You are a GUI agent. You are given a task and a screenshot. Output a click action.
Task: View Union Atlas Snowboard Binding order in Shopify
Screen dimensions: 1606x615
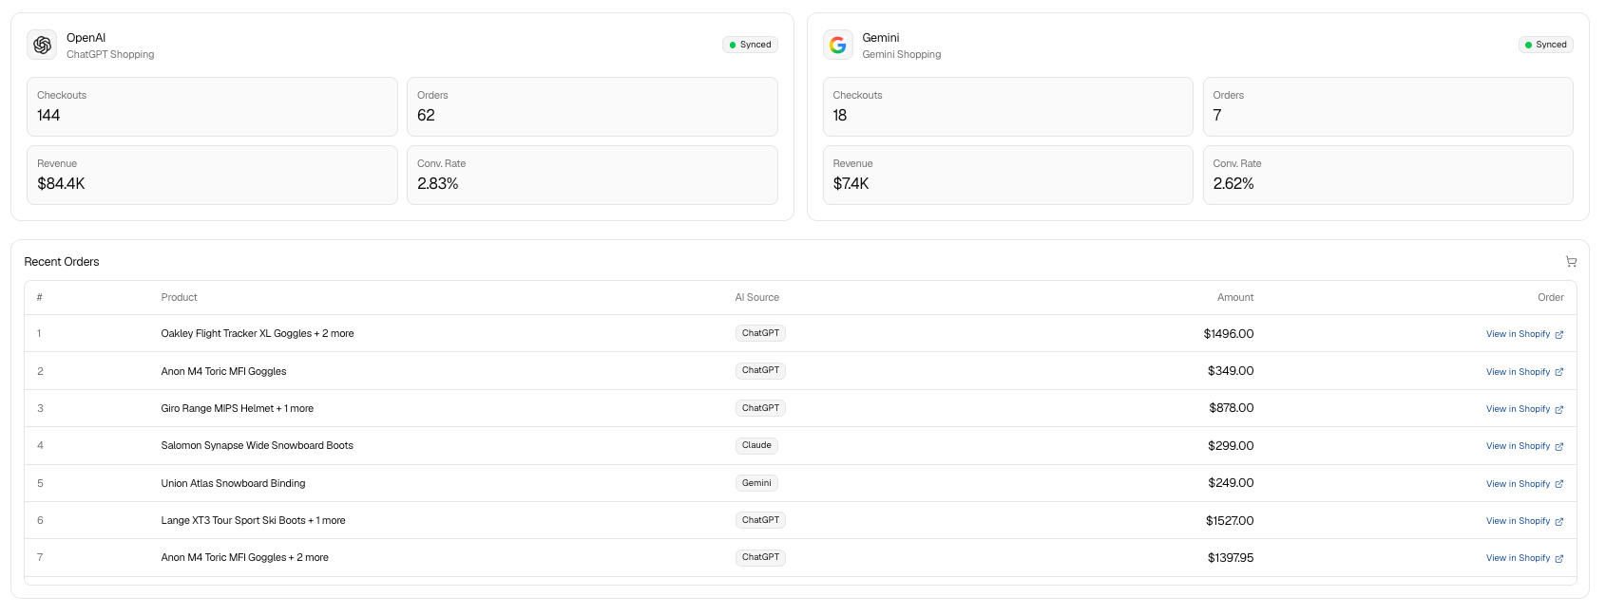tap(1524, 484)
